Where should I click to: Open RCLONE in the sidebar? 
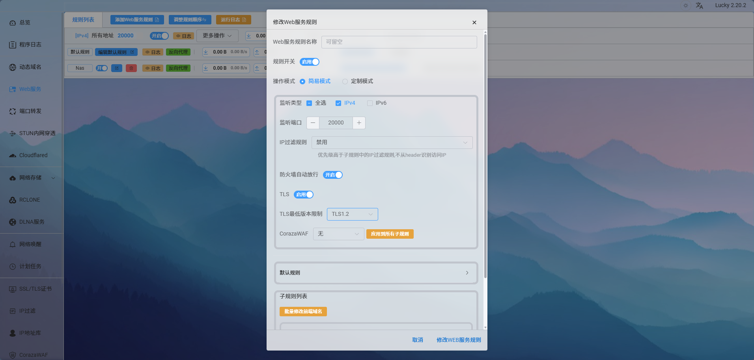[30, 200]
